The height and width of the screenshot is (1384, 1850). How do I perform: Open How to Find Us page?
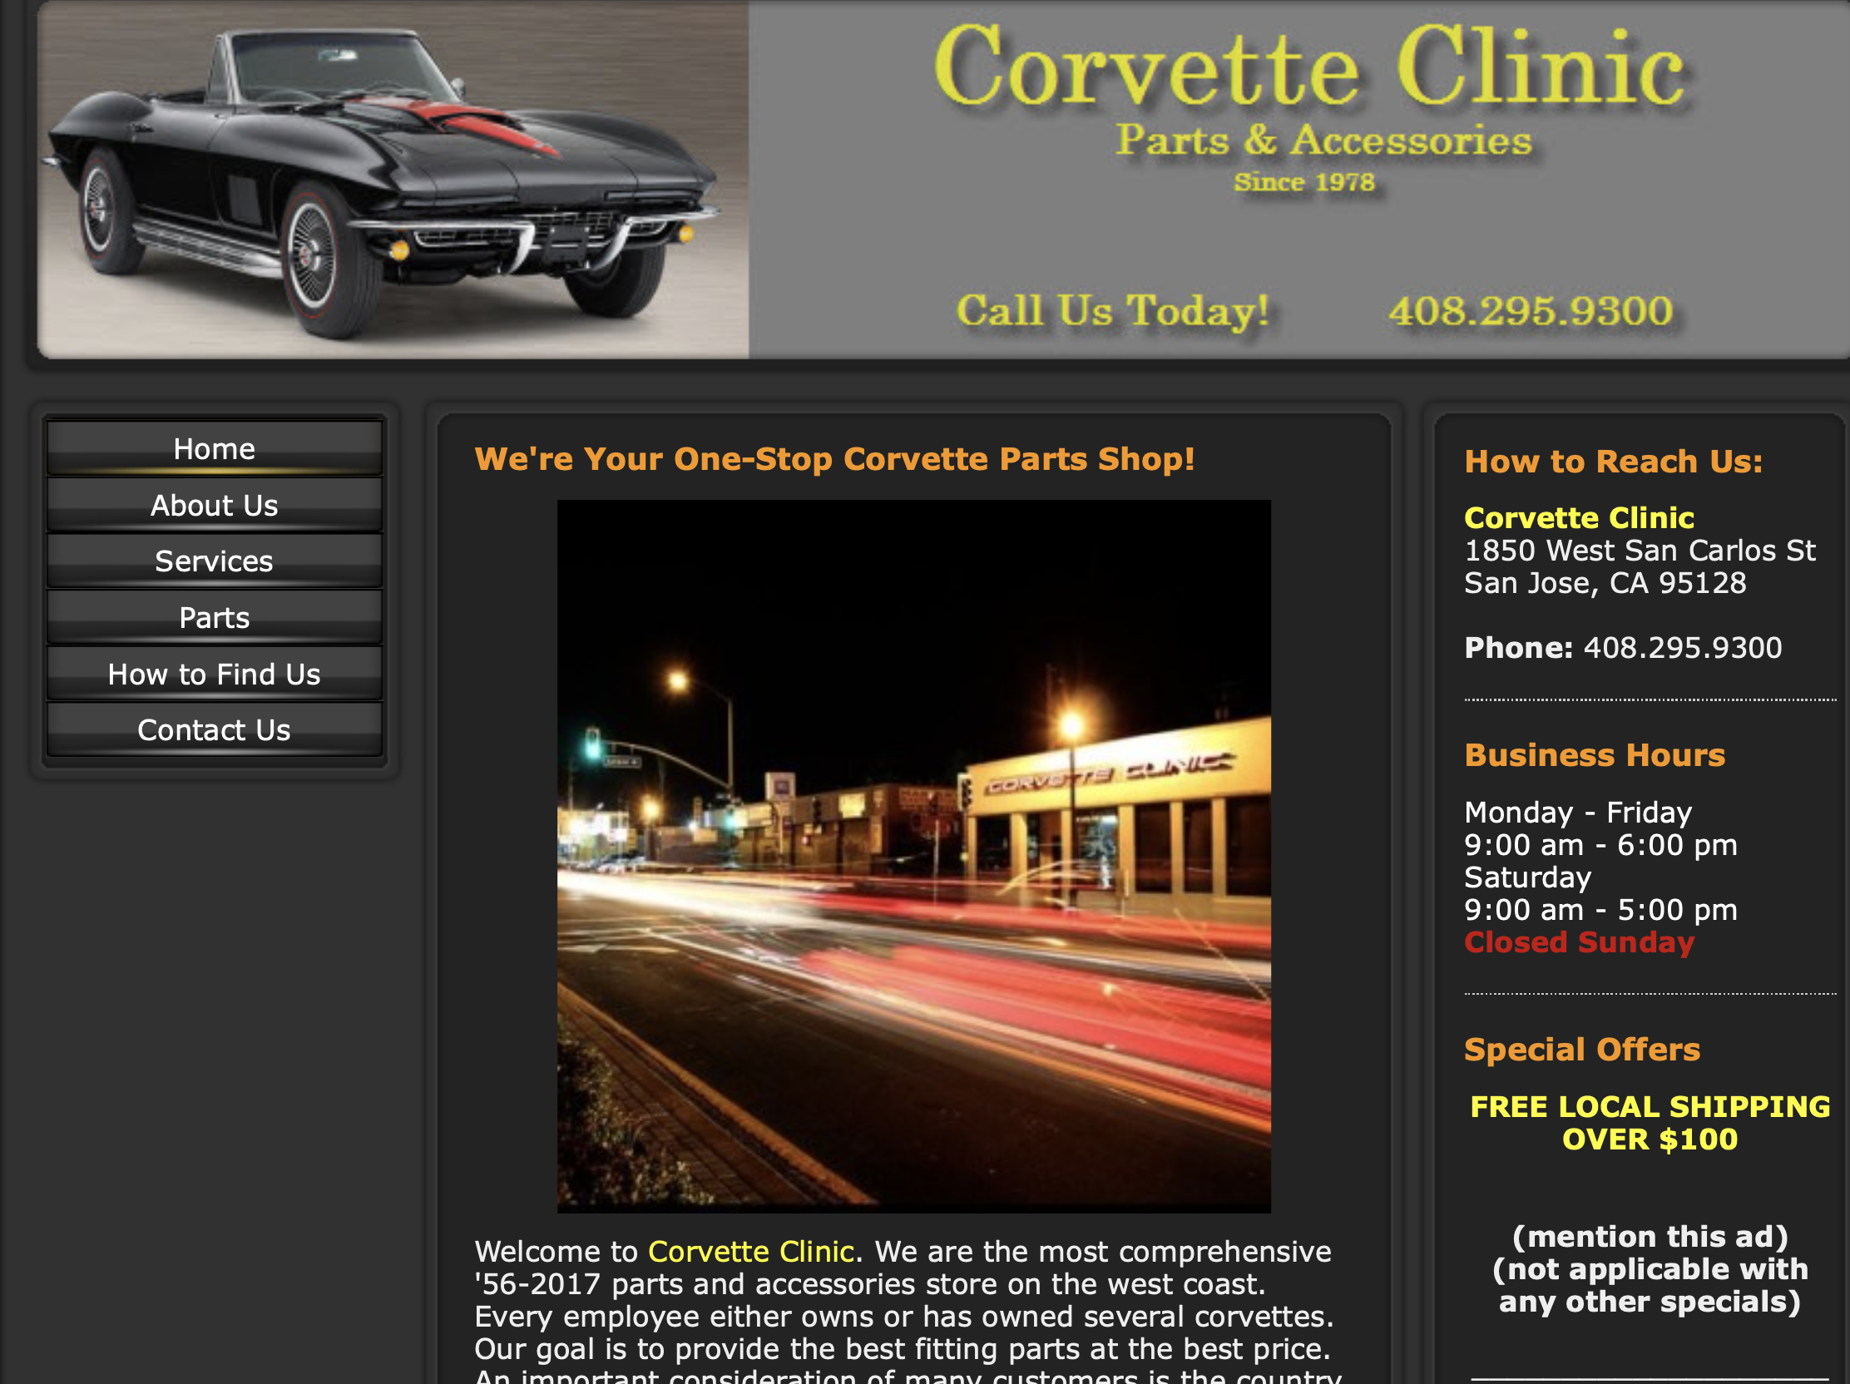click(214, 674)
